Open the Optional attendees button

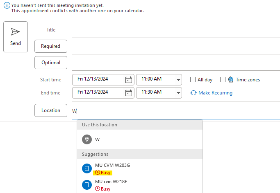(51, 63)
